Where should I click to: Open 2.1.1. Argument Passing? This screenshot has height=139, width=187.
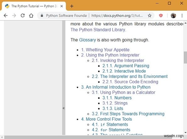tap(126, 66)
